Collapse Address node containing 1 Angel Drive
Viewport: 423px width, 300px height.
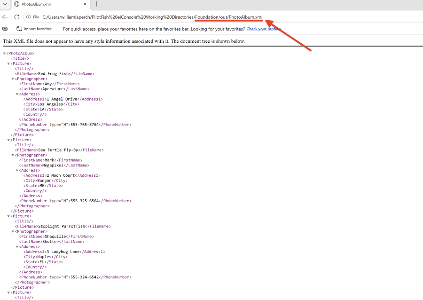pos(17,94)
